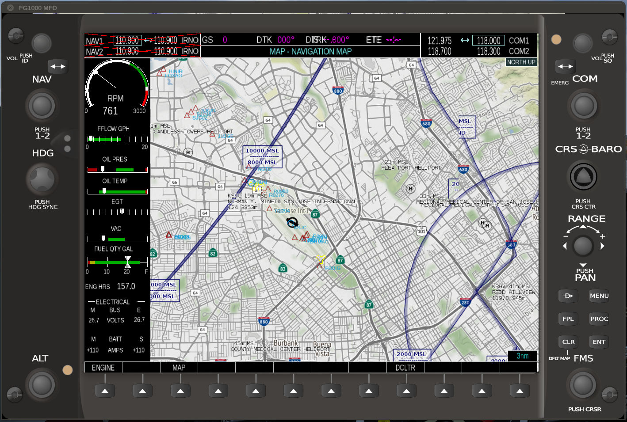Click the MENU button
Screen dimensions: 627x422
[599, 296]
